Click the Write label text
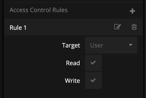The image size is (146, 98). coord(72,81)
